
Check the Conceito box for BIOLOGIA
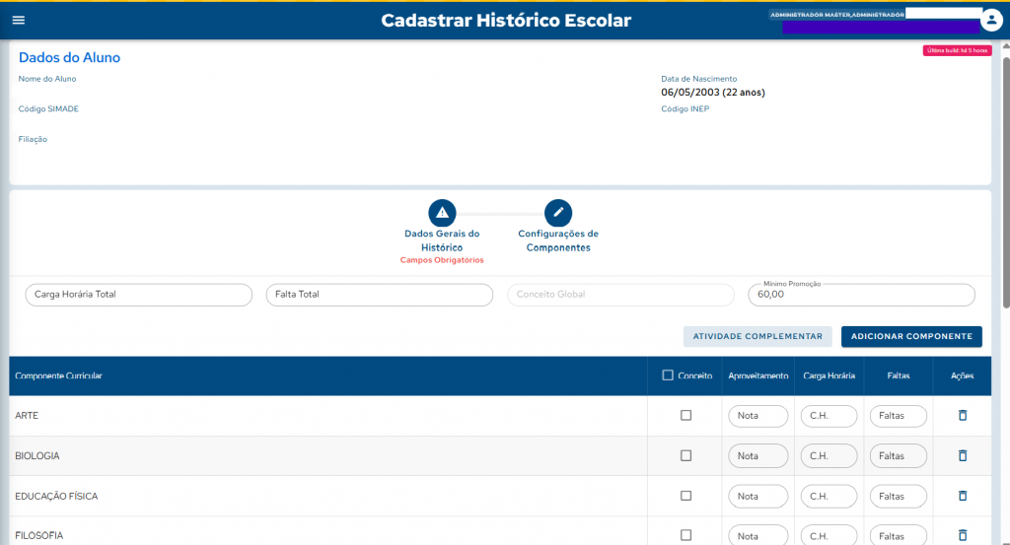[x=686, y=456]
